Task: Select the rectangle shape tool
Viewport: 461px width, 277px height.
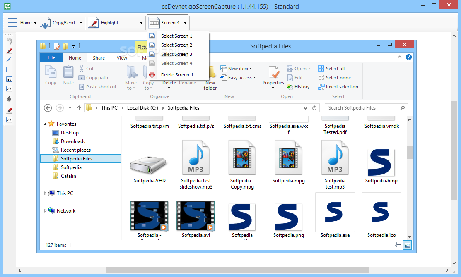Action: point(9,70)
